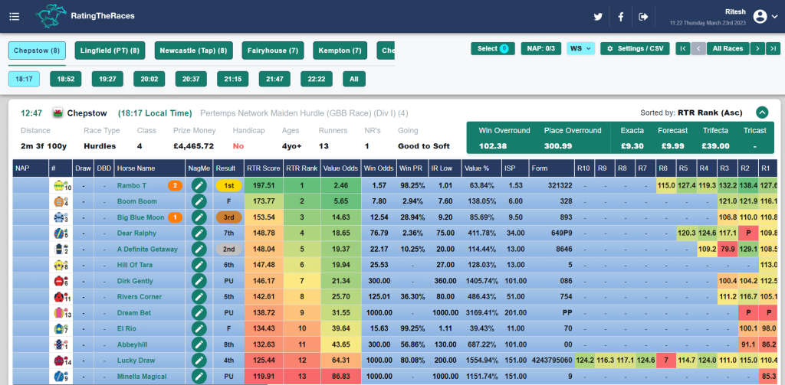Open the WS dropdown
Image resolution: width=785 pixels, height=385 pixels.
click(x=580, y=48)
